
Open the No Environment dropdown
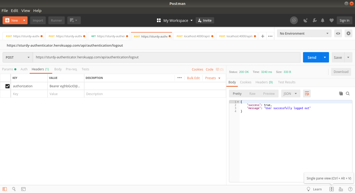304,33
